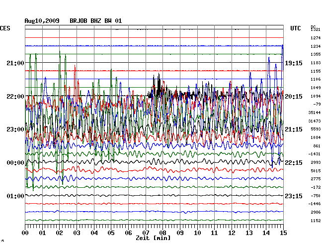Click minute 03 on the time axis

[x=77, y=233]
